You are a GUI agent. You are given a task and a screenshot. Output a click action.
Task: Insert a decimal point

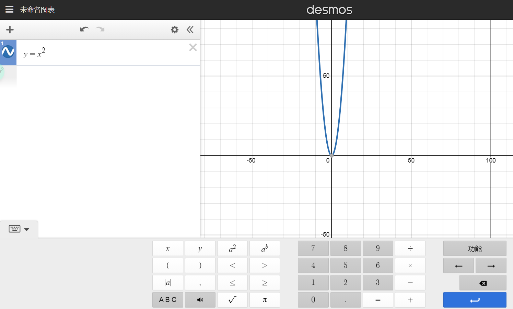tap(346, 300)
